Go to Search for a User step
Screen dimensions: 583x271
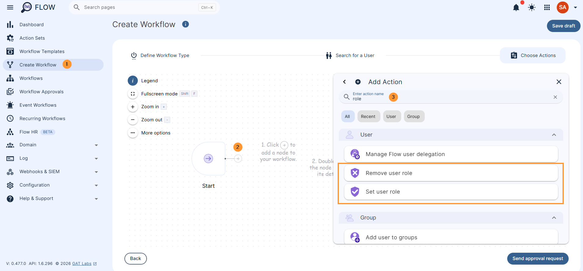point(350,55)
